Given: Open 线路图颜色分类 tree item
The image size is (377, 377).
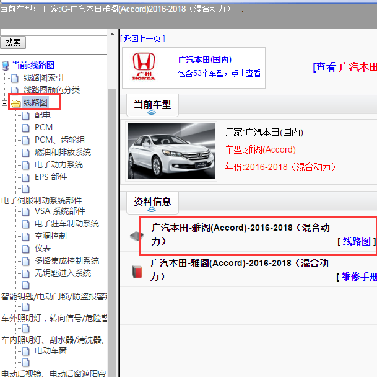Looking at the screenshot, I should (x=51, y=90).
